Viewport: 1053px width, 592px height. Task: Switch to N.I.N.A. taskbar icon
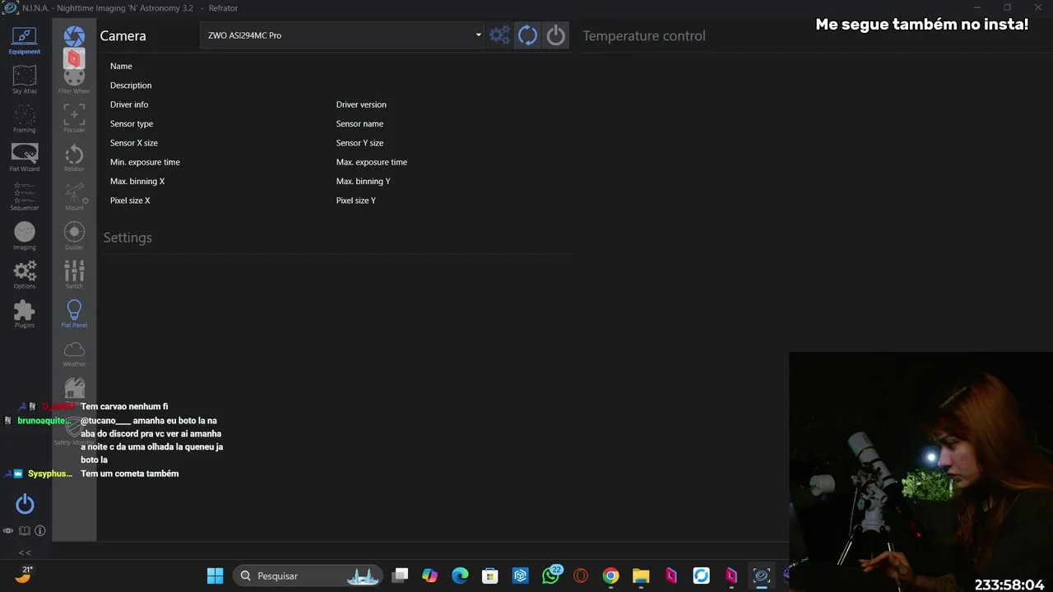(x=762, y=576)
